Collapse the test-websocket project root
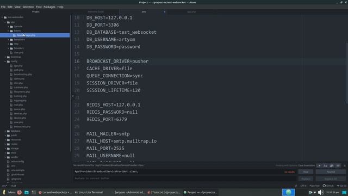 click(x=2, y=17)
